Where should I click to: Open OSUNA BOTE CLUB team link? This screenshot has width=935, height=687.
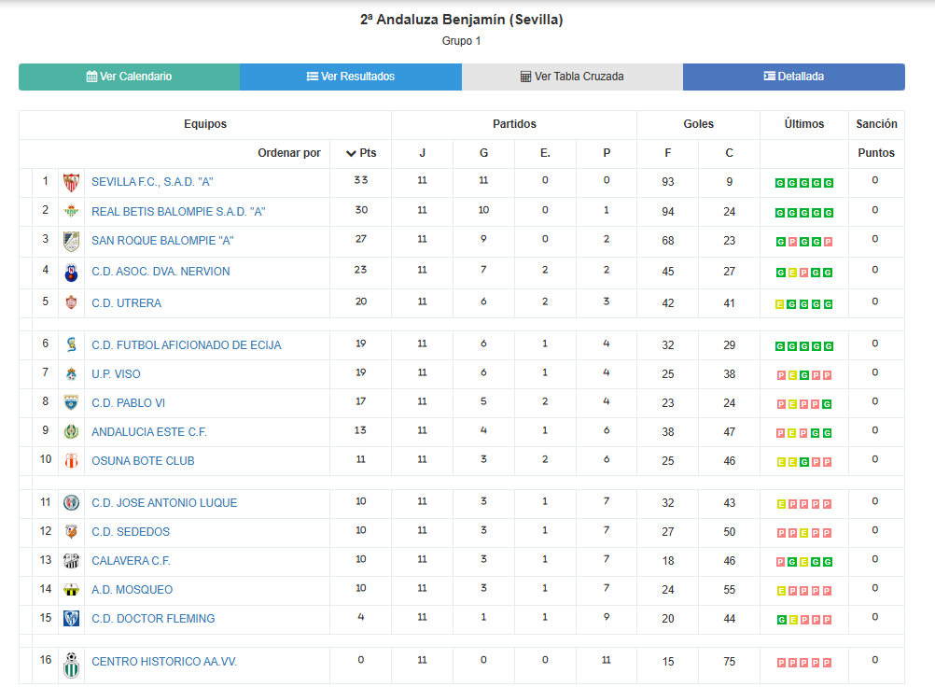tap(143, 461)
